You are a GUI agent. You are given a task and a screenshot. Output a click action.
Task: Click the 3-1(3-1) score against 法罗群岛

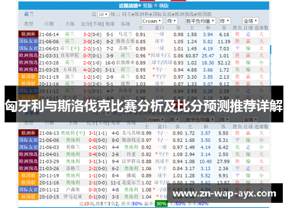(98, 161)
